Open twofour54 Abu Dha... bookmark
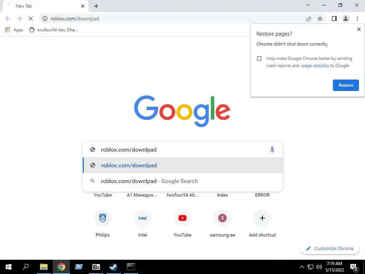Screen dimensions: 365x274 click(53, 30)
